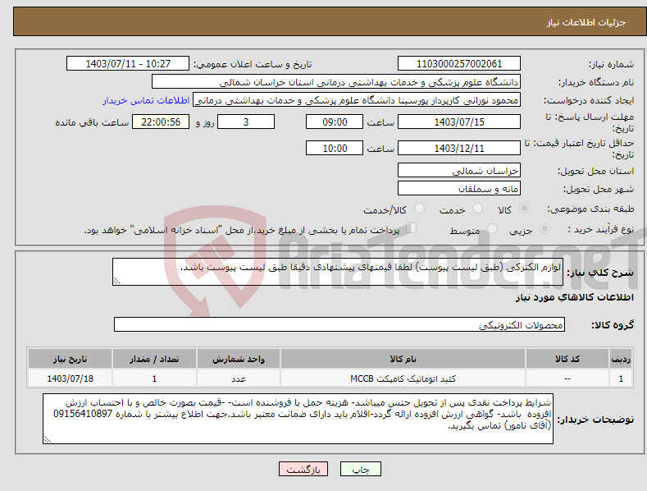Screen dimensions: 647x491
Task: Click the نوع فرآیند خرید label
Action: 600,229
